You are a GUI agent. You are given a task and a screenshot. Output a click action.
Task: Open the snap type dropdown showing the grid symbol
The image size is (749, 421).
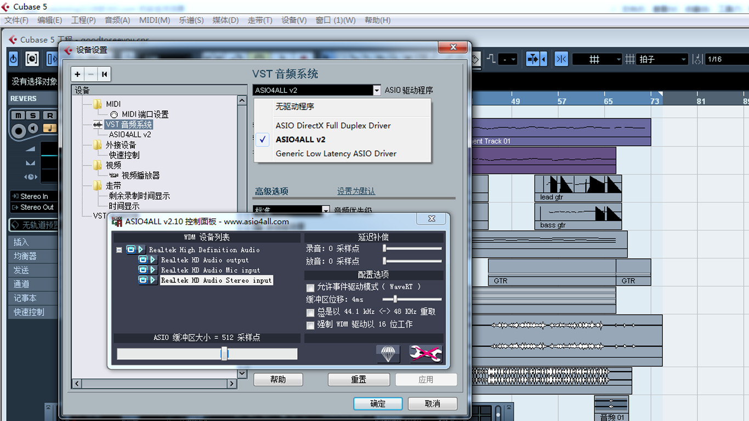[597, 59]
